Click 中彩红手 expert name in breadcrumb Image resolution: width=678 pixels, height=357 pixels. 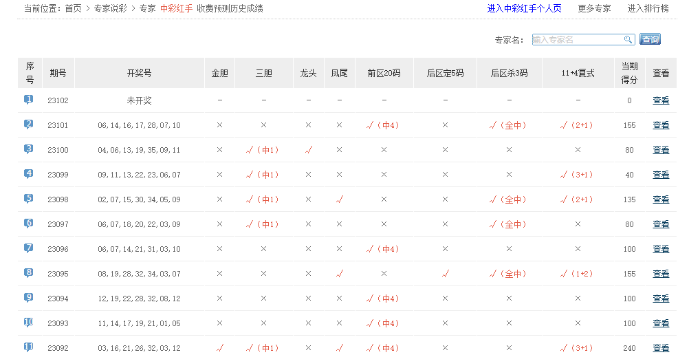176,9
